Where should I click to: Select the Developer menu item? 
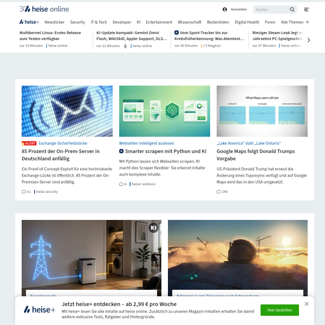point(122,22)
